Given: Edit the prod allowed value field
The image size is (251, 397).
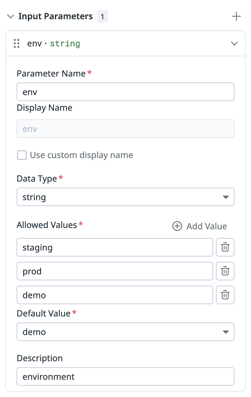Looking at the screenshot, I should pyautogui.click(x=115, y=271).
